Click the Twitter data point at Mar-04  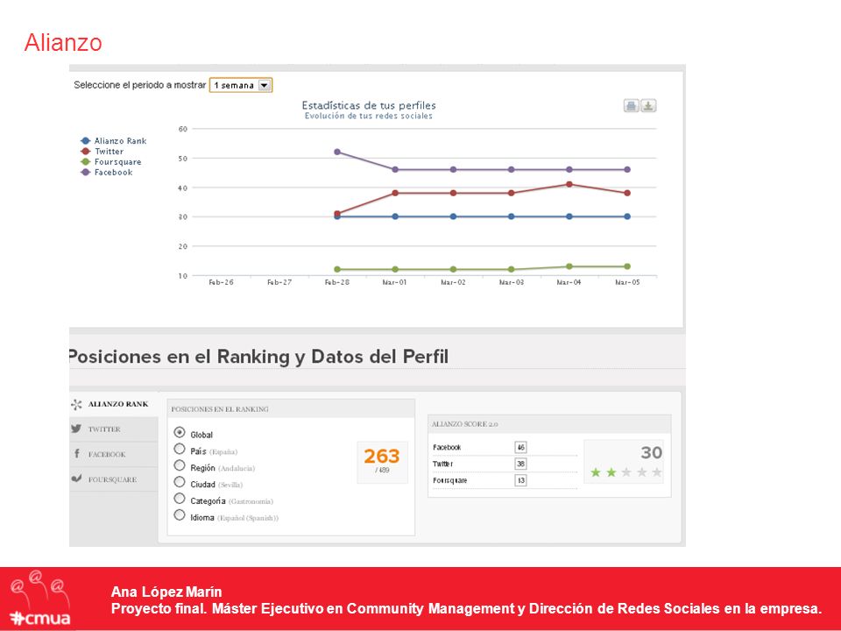[569, 184]
